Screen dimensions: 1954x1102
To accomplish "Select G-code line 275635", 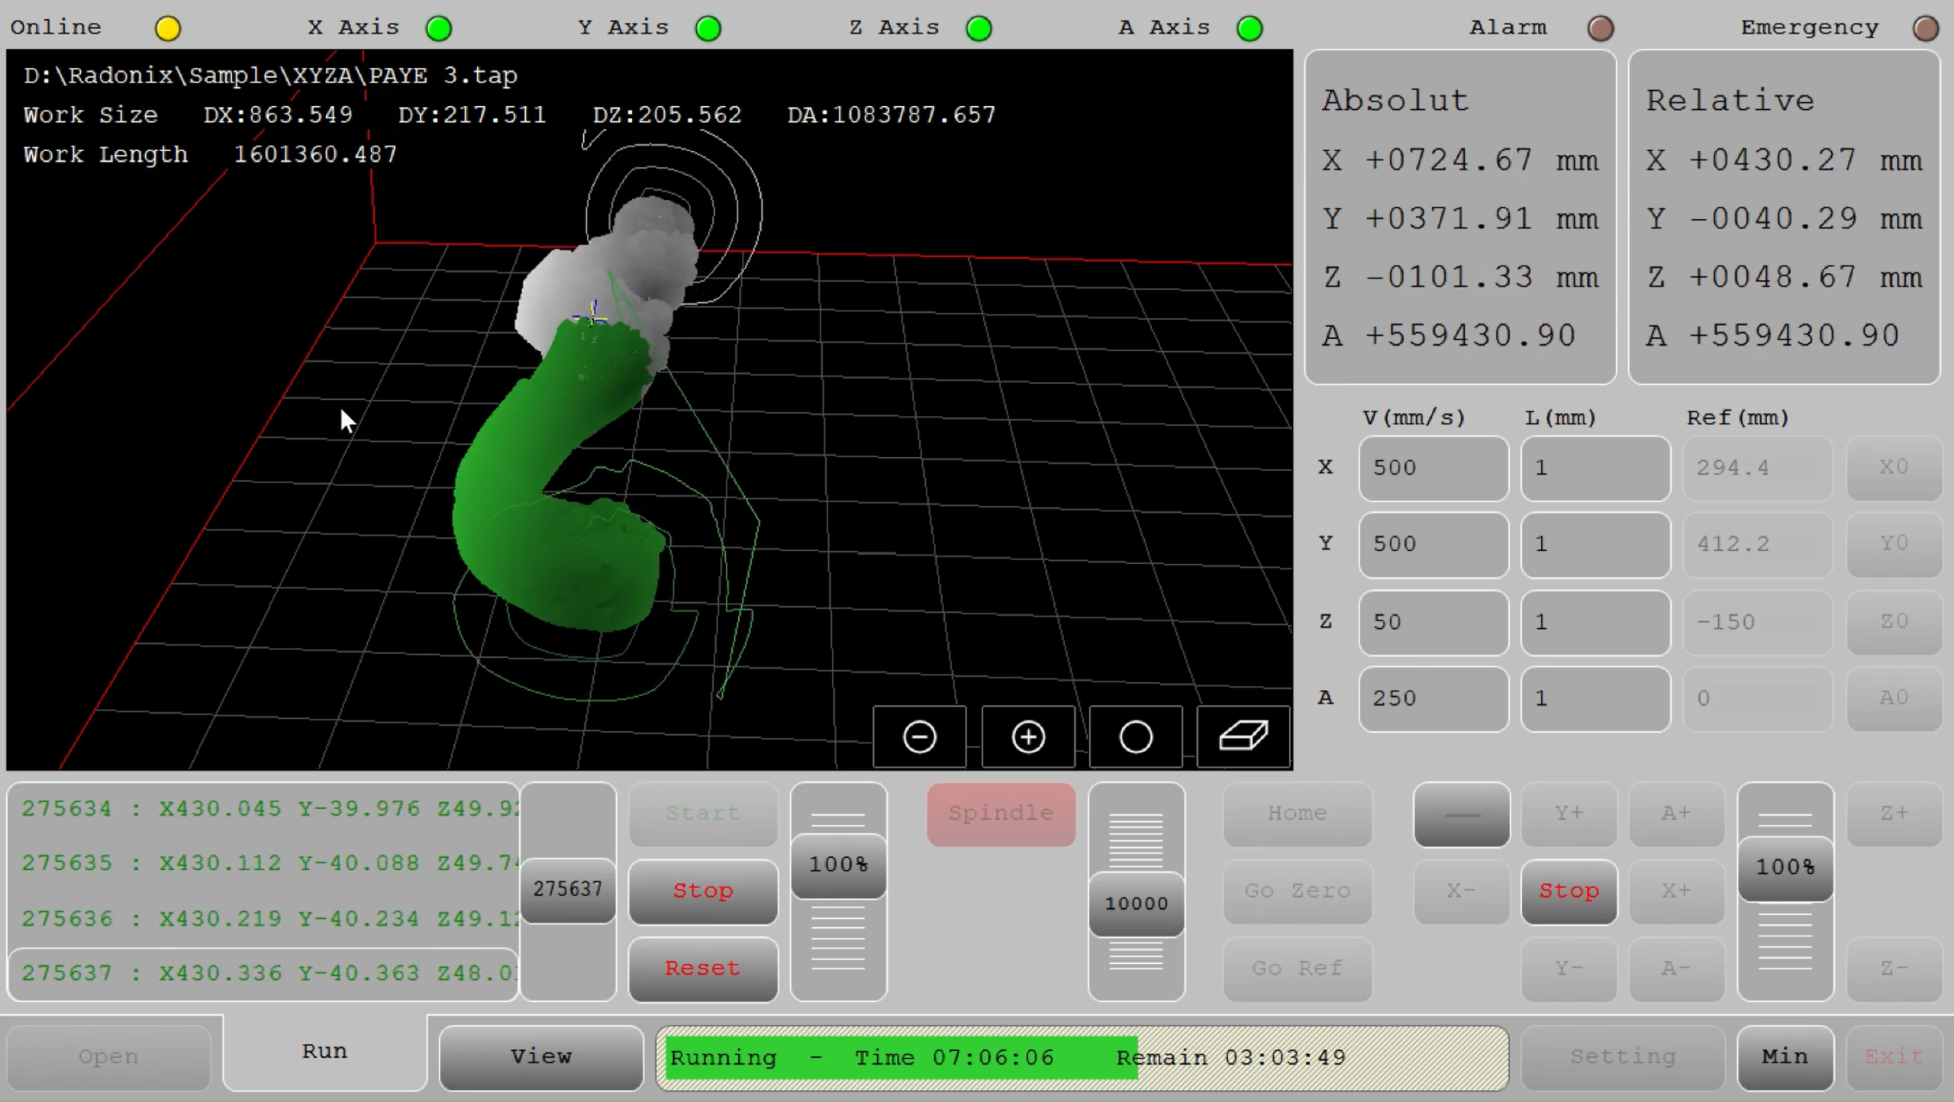I will pyautogui.click(x=264, y=863).
